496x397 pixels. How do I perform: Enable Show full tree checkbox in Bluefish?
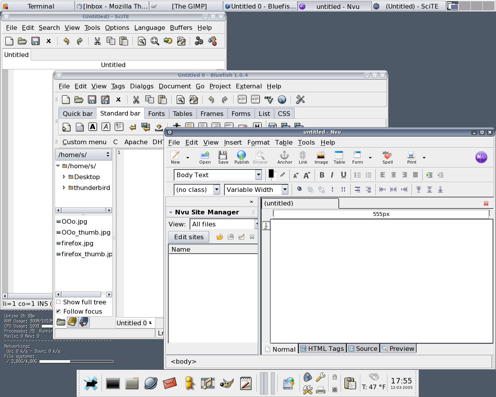[59, 302]
